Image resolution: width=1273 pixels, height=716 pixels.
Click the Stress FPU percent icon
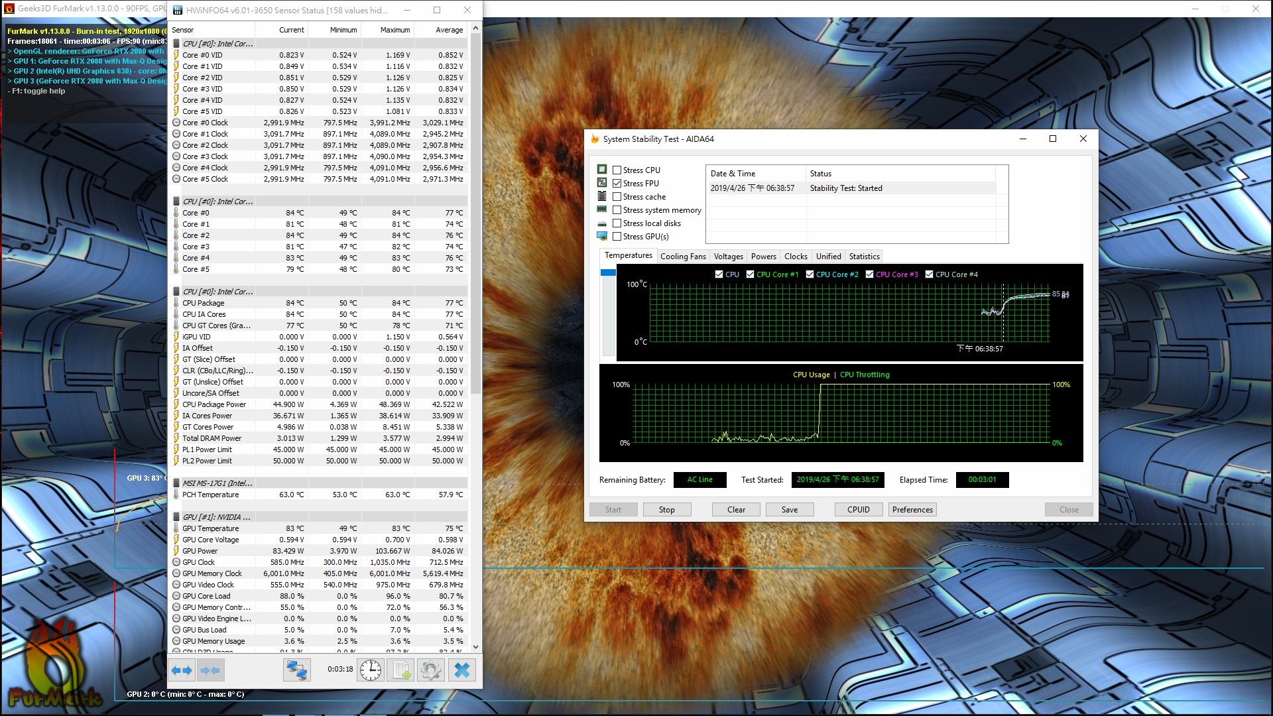(x=602, y=183)
